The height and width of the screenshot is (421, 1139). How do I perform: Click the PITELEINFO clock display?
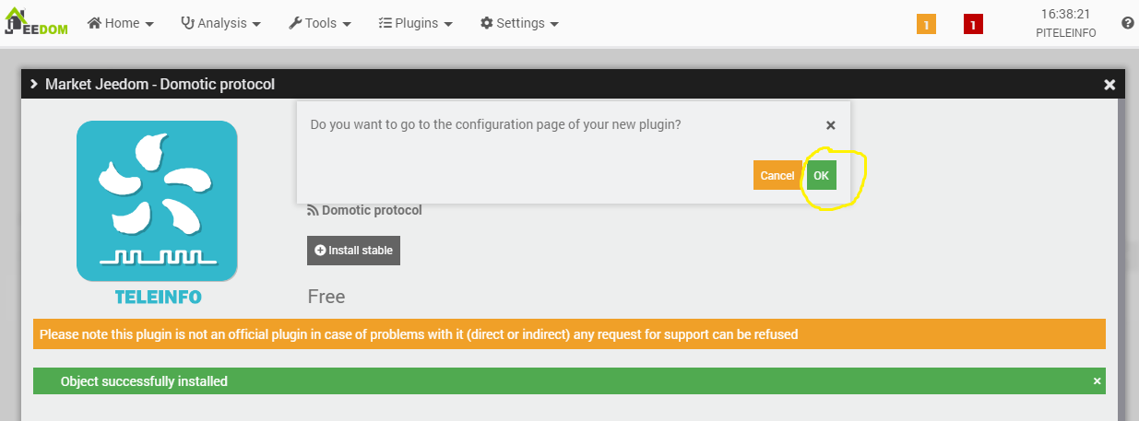(1065, 23)
